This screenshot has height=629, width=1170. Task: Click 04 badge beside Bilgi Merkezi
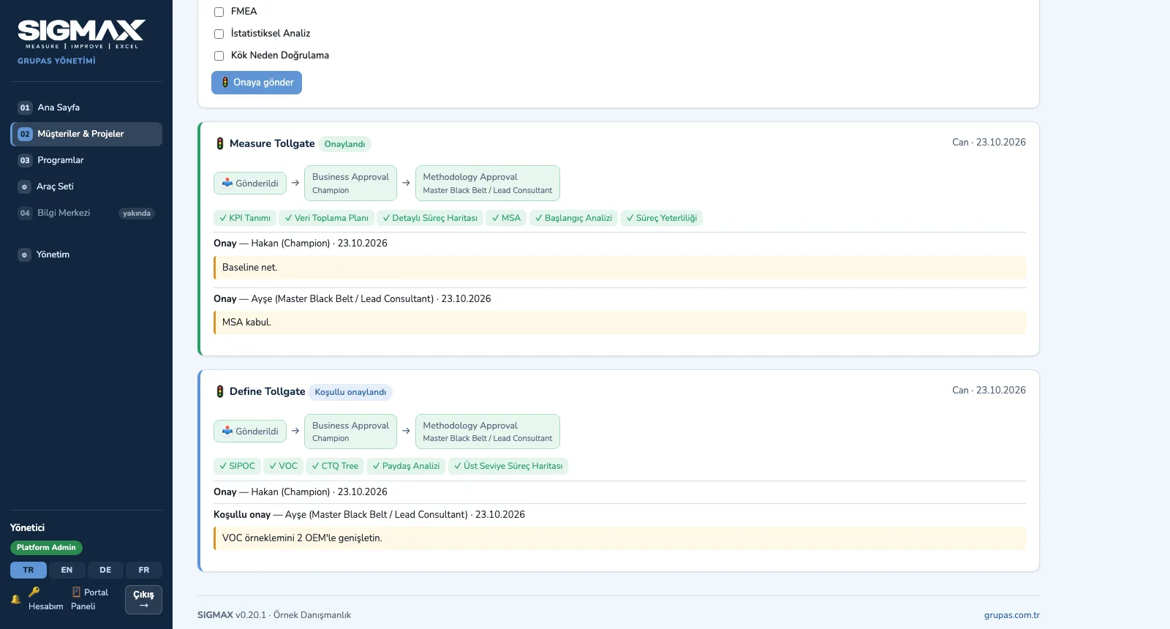pyautogui.click(x=25, y=213)
